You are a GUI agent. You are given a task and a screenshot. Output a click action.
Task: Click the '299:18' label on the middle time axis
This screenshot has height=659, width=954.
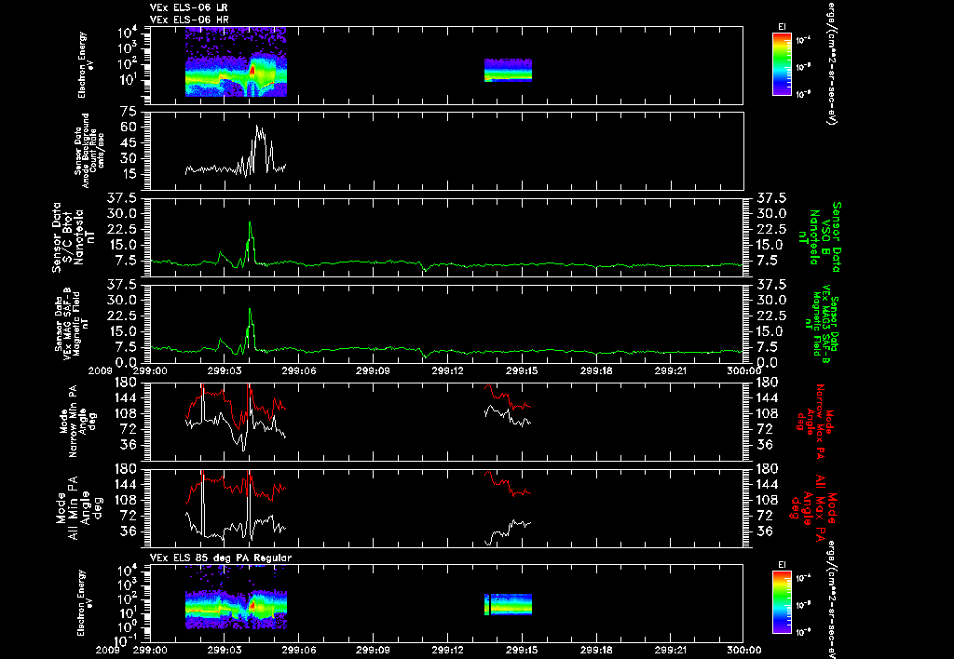point(597,370)
